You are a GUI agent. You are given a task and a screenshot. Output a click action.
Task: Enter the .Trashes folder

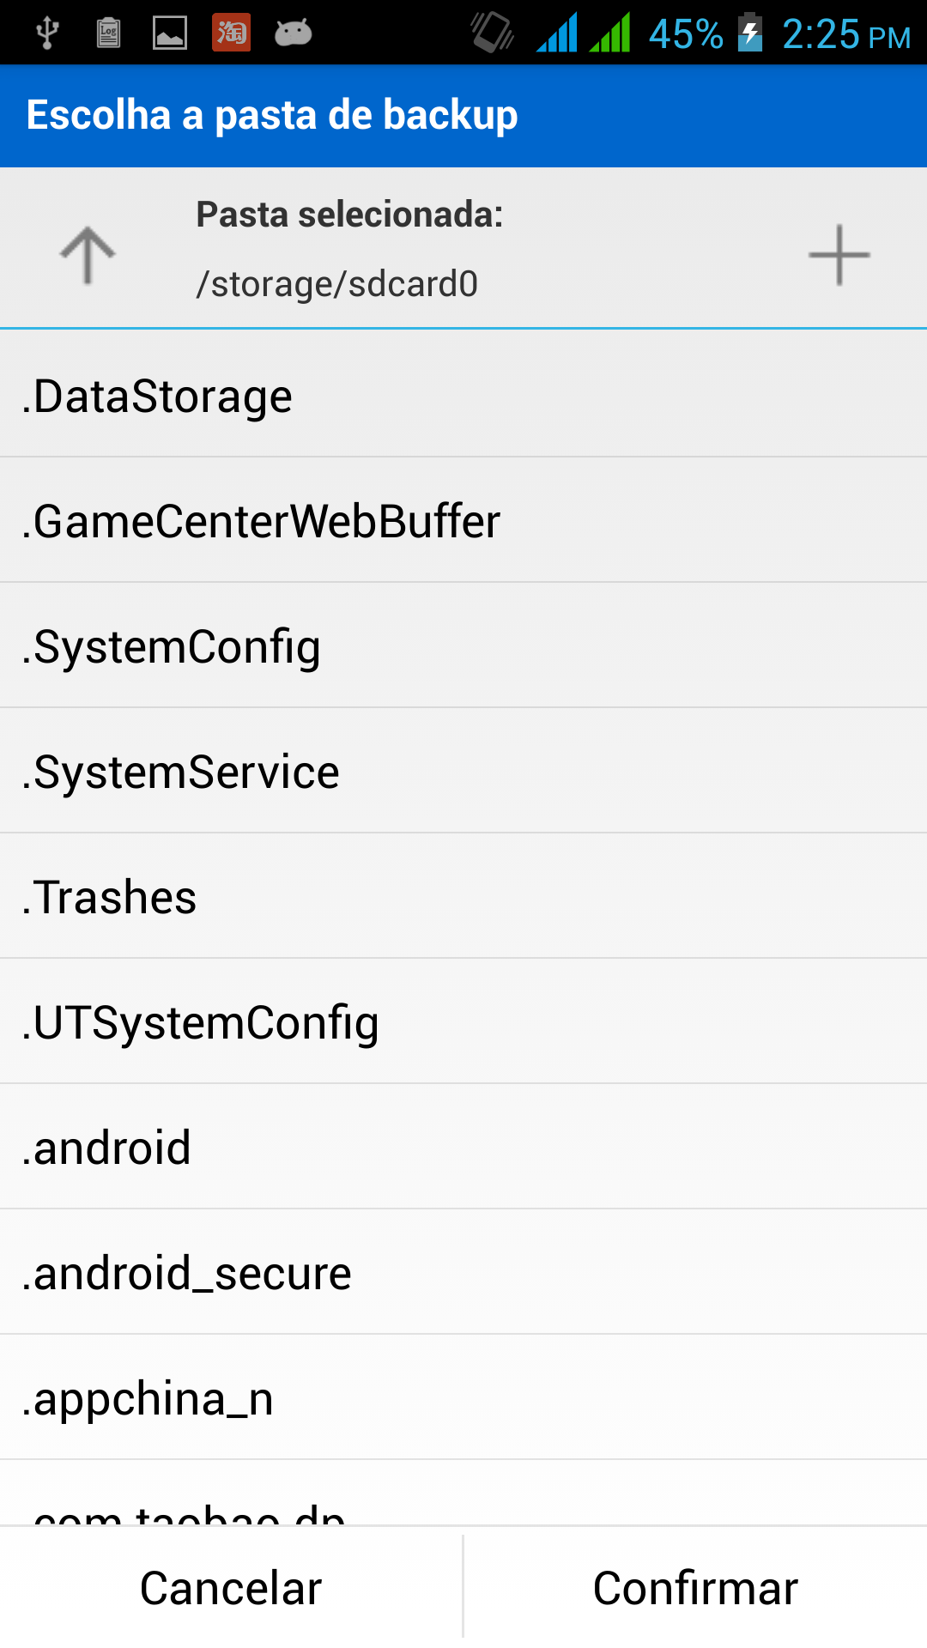tap(463, 897)
